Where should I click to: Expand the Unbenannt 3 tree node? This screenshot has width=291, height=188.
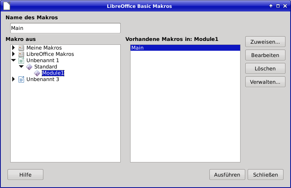pyautogui.click(x=13, y=79)
